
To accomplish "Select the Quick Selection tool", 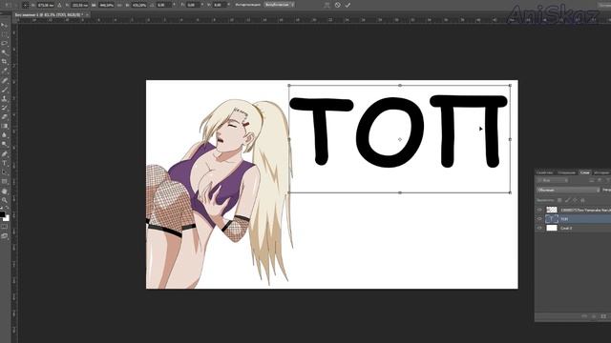I will click(x=4, y=52).
